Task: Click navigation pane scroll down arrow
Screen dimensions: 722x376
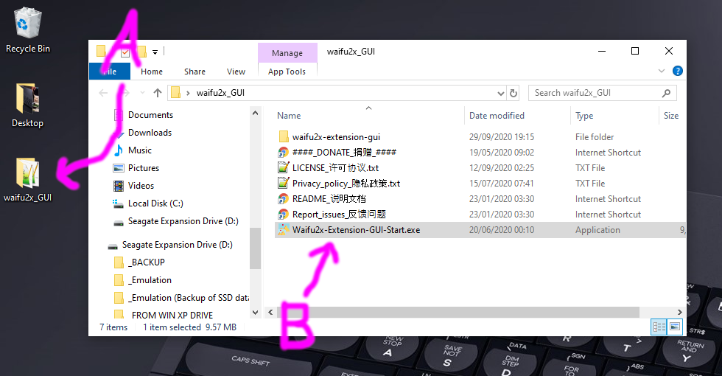Action: (256, 313)
